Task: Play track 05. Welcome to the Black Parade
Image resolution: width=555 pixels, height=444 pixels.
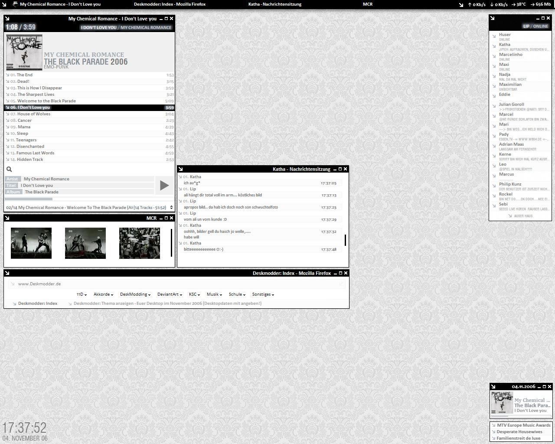Action: point(89,101)
